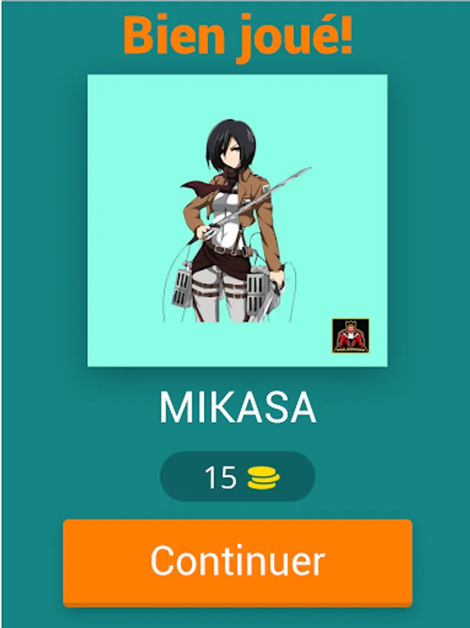Click the Bien joué! heading
Image resolution: width=470 pixels, height=628 pixels.
pyautogui.click(x=238, y=35)
